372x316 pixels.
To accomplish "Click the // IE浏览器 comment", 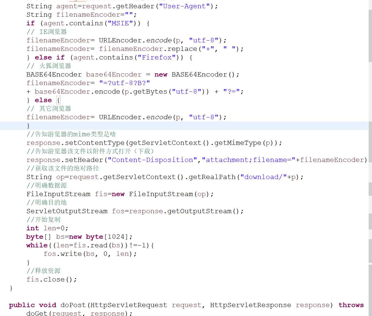I will click(x=47, y=32).
